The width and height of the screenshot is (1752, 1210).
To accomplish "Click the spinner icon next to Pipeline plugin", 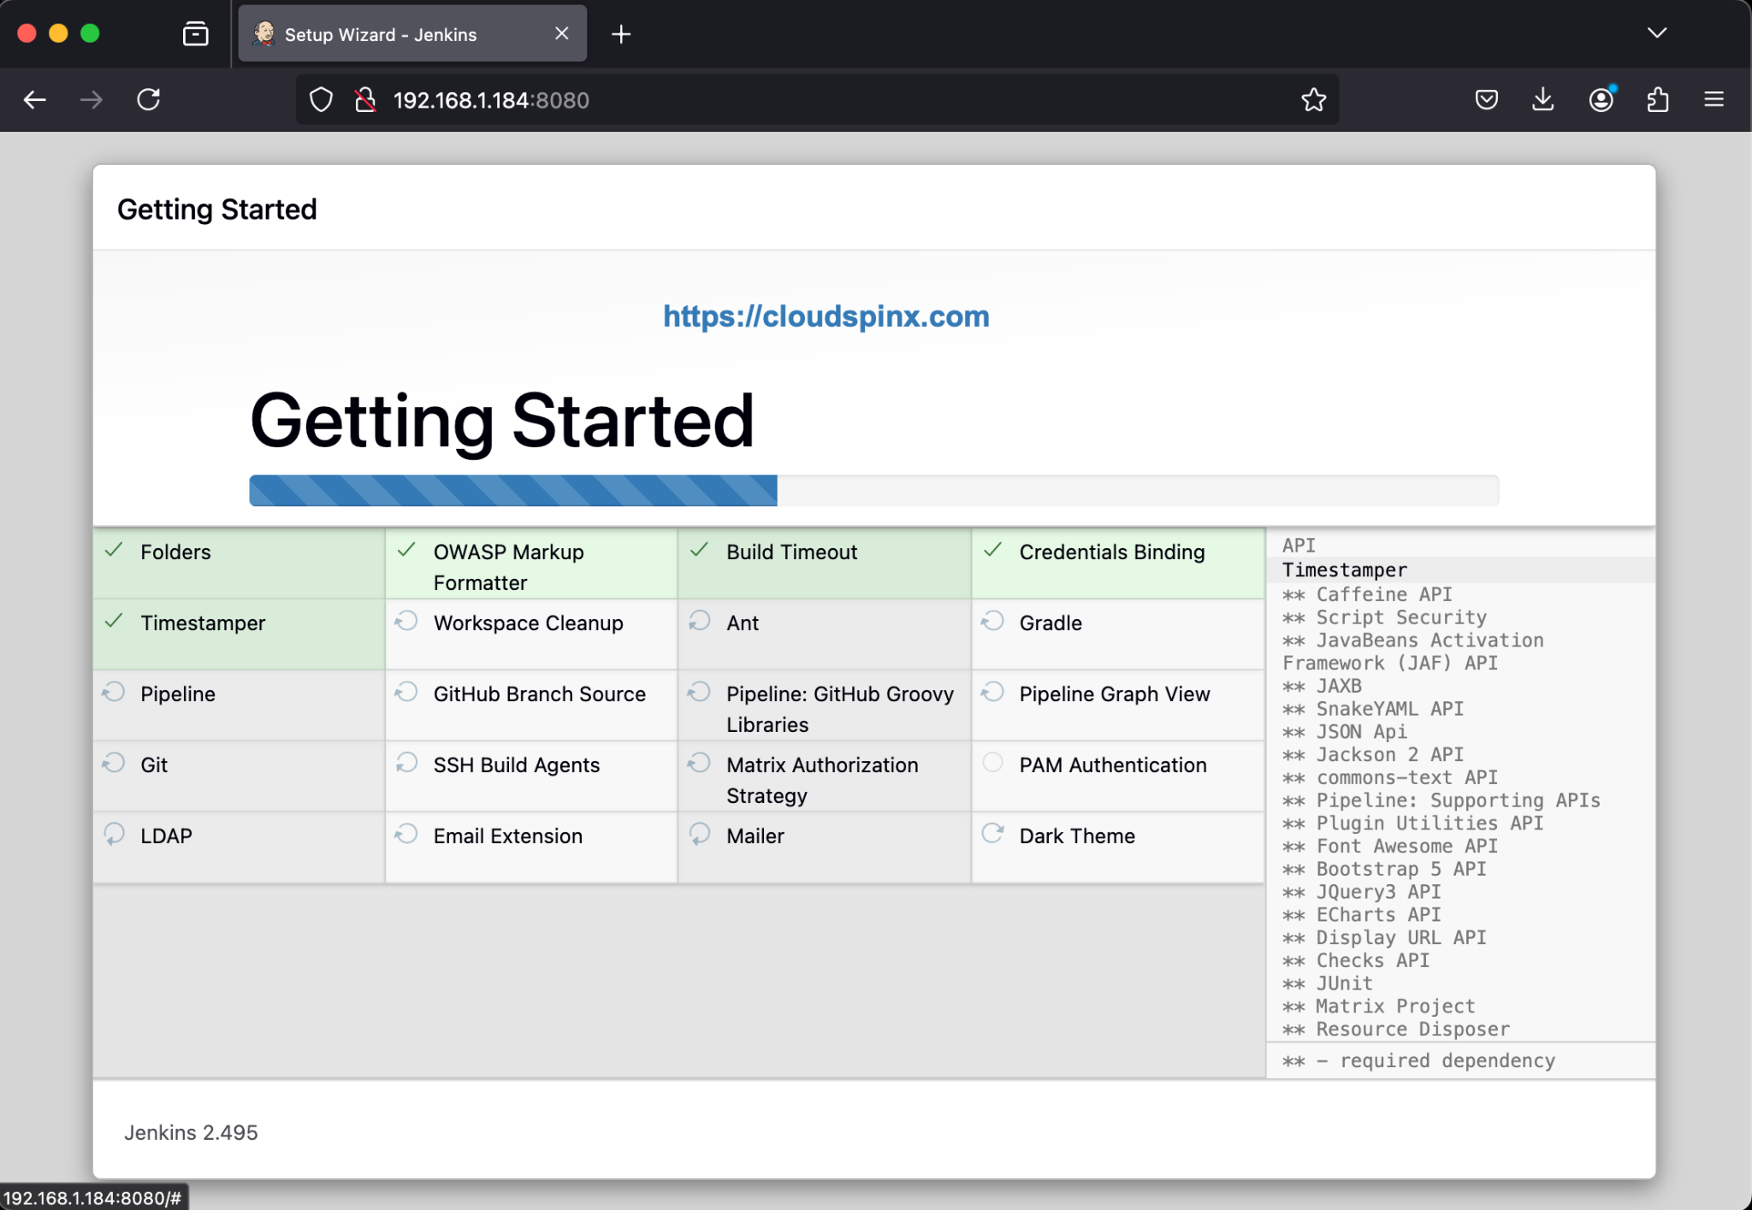I will click(x=114, y=693).
